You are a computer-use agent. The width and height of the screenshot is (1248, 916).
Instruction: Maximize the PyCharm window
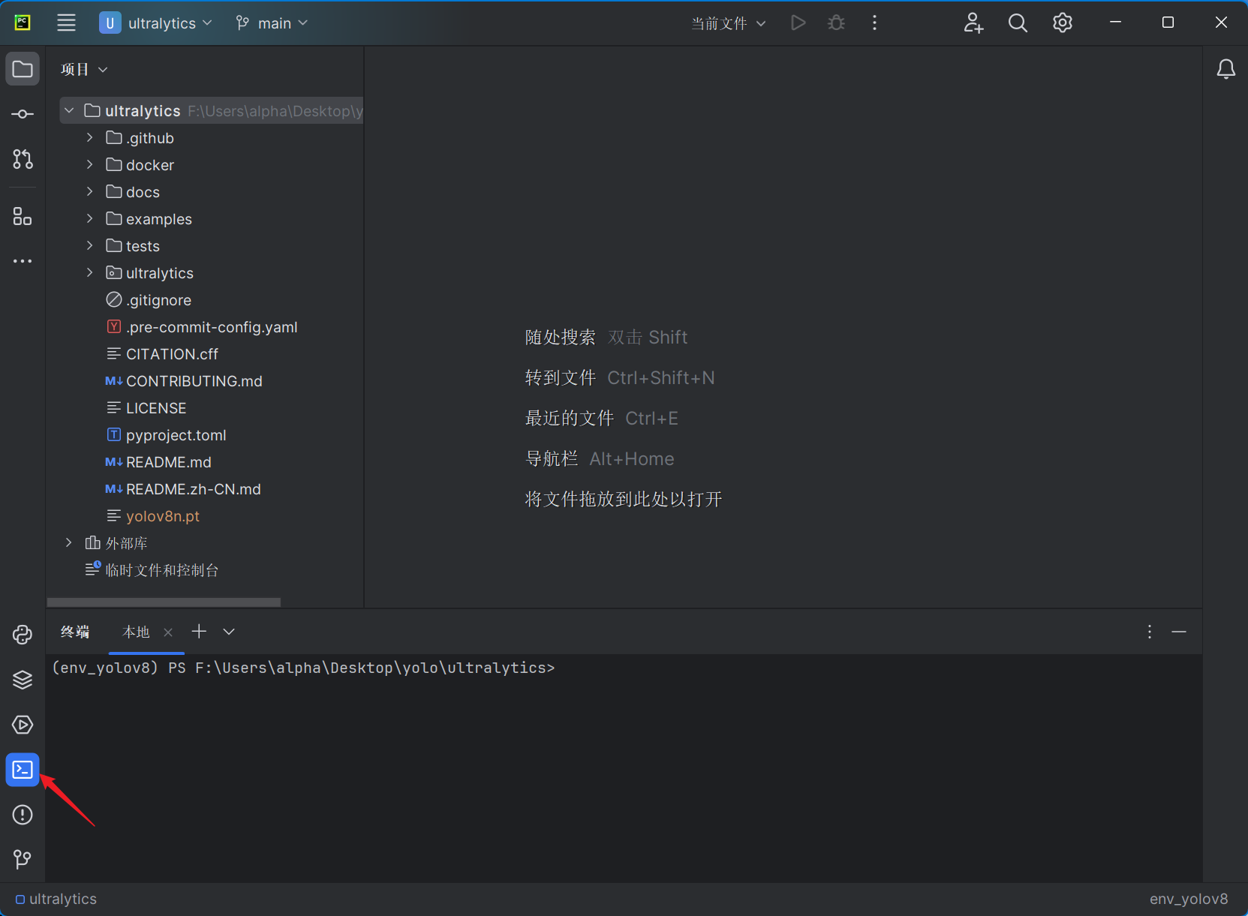(x=1168, y=23)
